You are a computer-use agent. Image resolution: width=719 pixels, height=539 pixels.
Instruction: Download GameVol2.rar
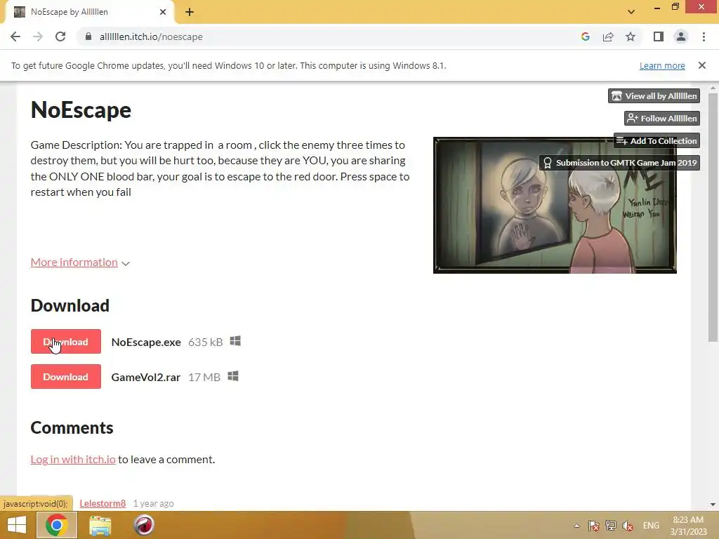point(65,377)
